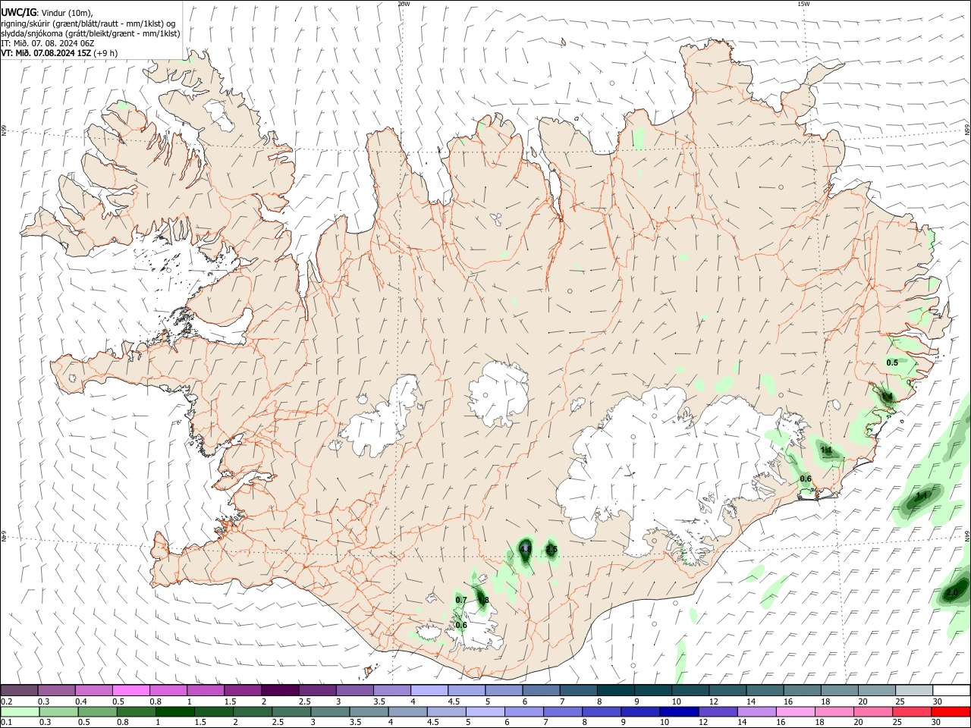Click the 0.5 precipitation value in the east fjords

[892, 362]
